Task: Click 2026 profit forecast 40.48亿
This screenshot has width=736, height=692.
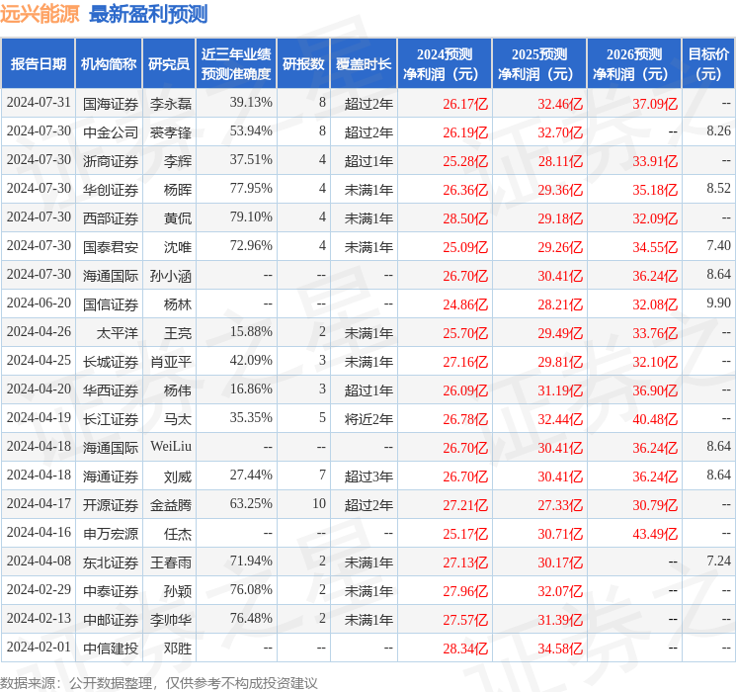Action: [655, 418]
